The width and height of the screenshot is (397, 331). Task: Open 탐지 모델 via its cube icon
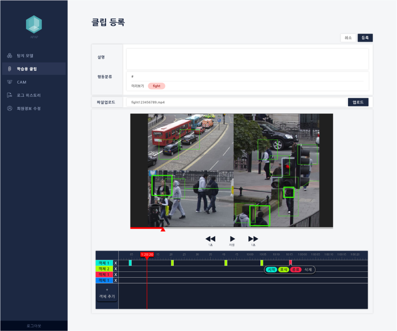[x=9, y=55]
